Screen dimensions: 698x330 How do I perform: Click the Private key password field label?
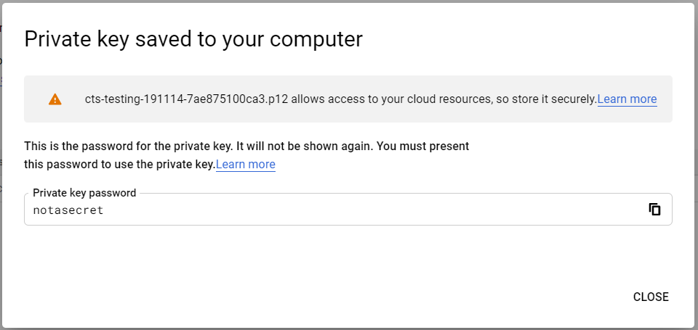click(84, 193)
